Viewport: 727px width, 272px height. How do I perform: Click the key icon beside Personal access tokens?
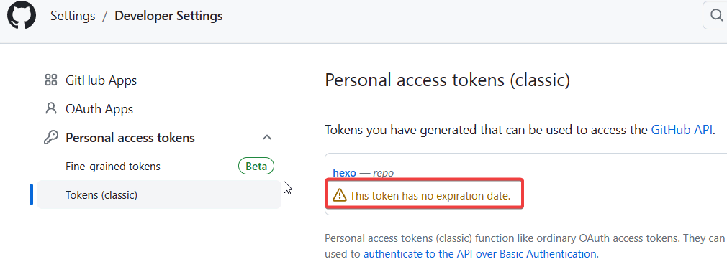(x=50, y=137)
